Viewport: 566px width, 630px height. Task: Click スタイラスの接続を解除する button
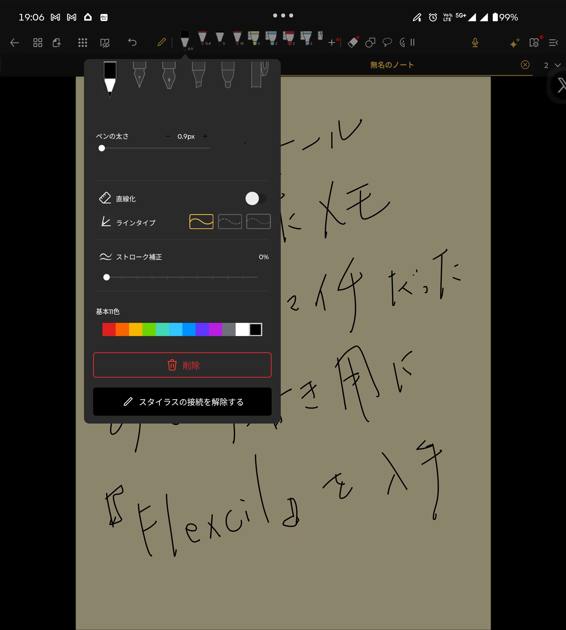point(182,402)
